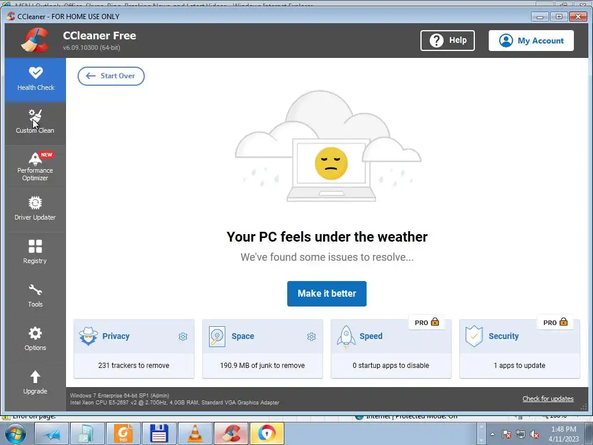Click the Upgrade arrow in sidebar

click(x=35, y=377)
